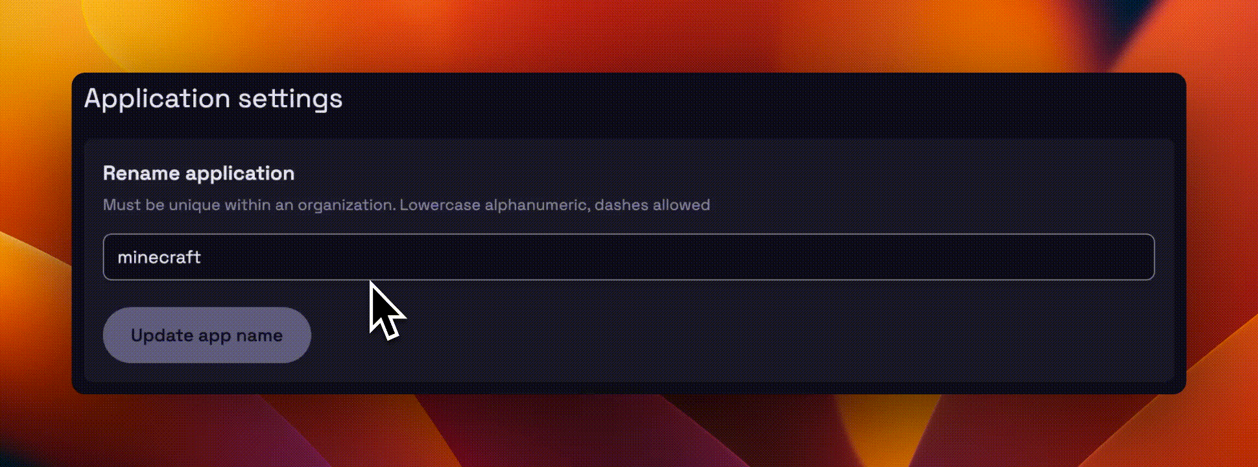Click the dashes allowed hint text

pos(652,205)
